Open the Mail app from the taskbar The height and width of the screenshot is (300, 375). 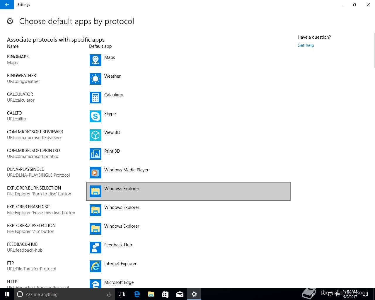180,294
